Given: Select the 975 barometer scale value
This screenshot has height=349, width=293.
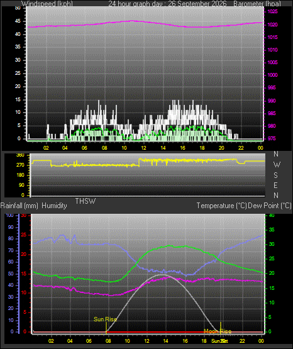Looking at the screenshot, I should coord(272,139).
